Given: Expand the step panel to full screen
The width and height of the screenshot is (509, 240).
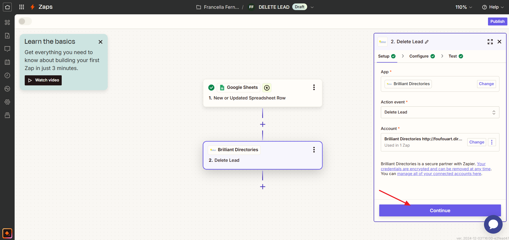Looking at the screenshot, I should [x=490, y=42].
